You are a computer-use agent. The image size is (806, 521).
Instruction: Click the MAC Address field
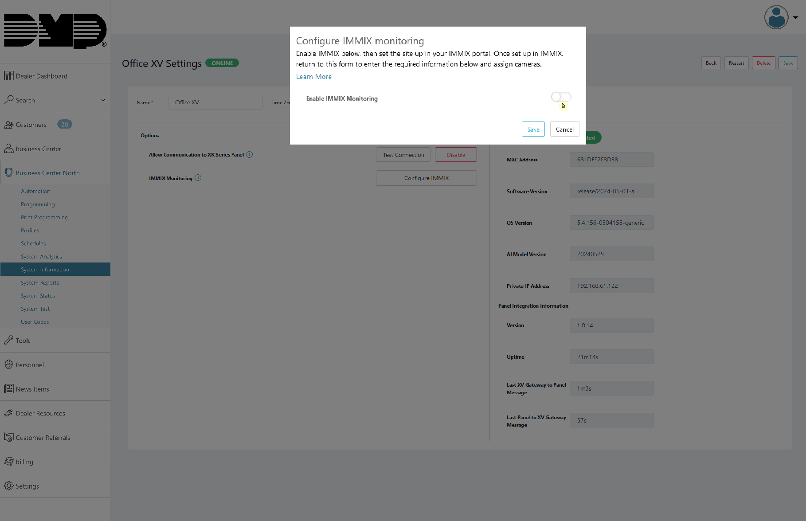click(x=612, y=159)
